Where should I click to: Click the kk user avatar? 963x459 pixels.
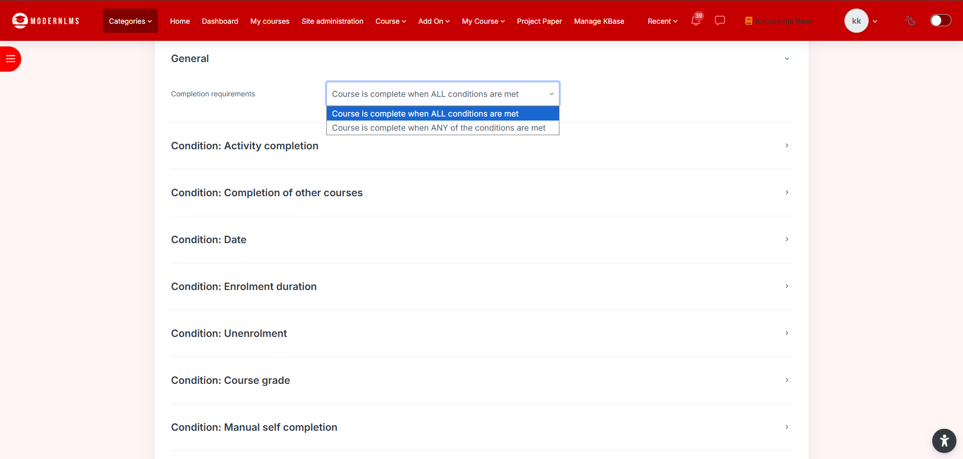(857, 21)
